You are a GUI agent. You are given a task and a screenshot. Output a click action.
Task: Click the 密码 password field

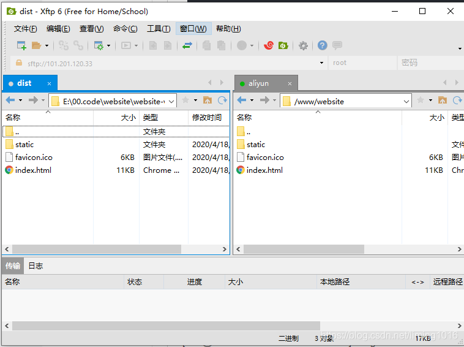(x=431, y=63)
